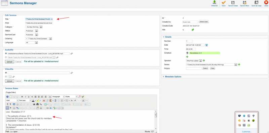Add a new series with the green plus

[x=239, y=64]
